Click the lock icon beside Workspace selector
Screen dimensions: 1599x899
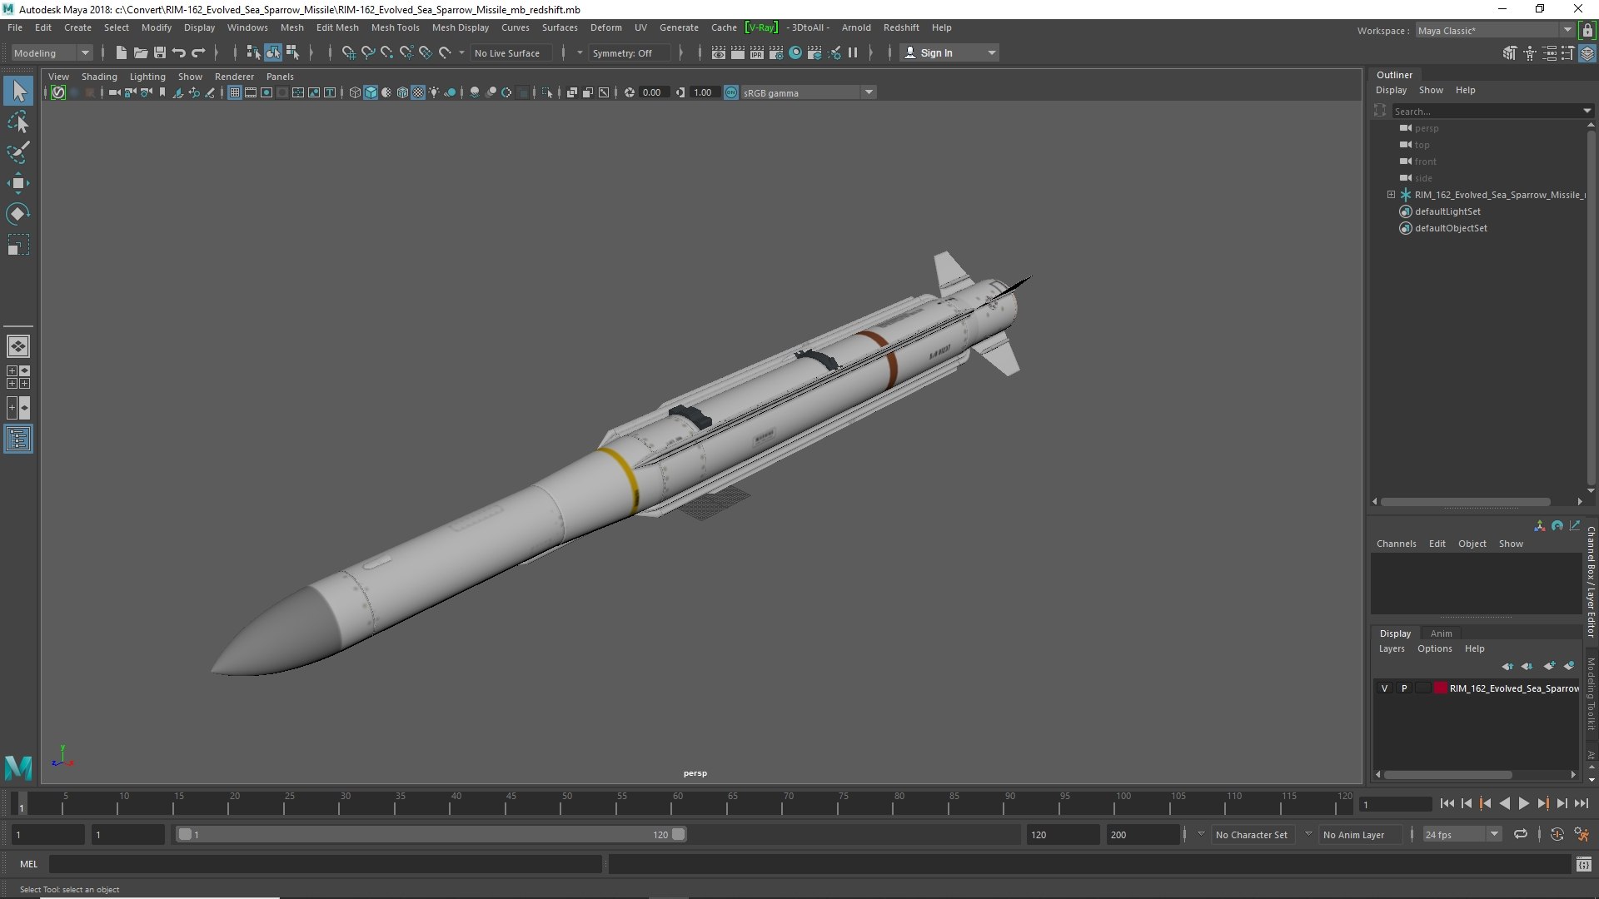tap(1587, 31)
